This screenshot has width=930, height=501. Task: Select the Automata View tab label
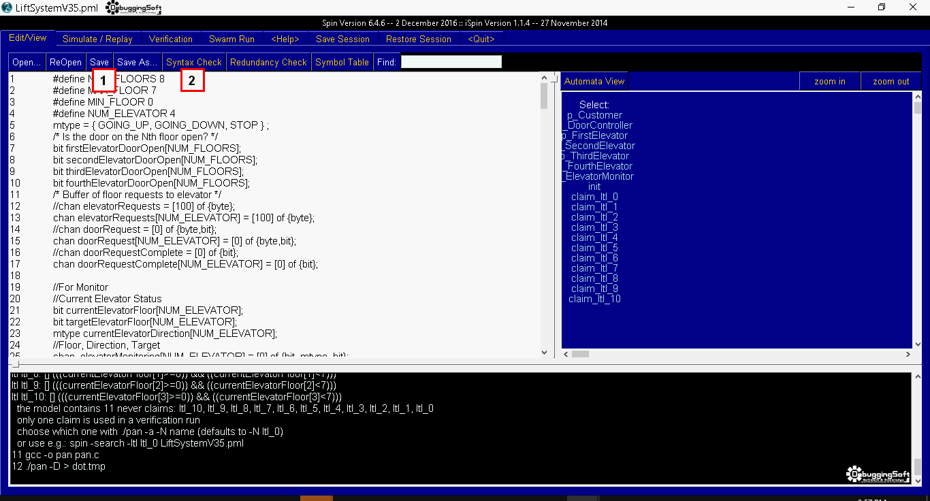point(593,80)
